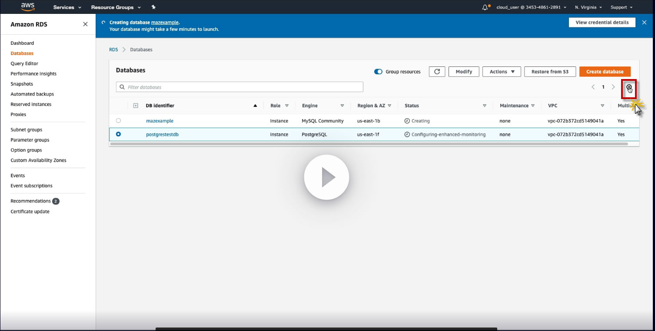The image size is (655, 331).
Task: Go to next page of databases
Action: [x=613, y=87]
